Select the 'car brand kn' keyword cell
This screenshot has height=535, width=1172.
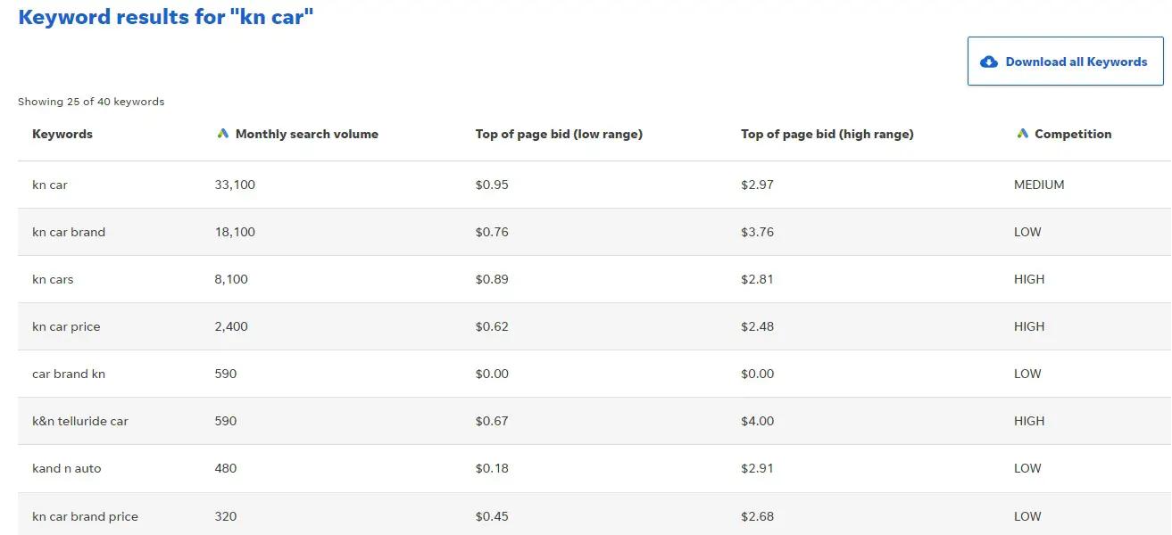[x=69, y=374]
